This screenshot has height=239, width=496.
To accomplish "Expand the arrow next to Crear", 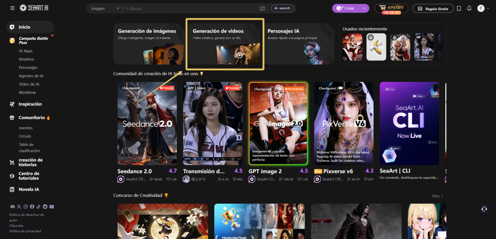I will pyautogui.click(x=364, y=8).
